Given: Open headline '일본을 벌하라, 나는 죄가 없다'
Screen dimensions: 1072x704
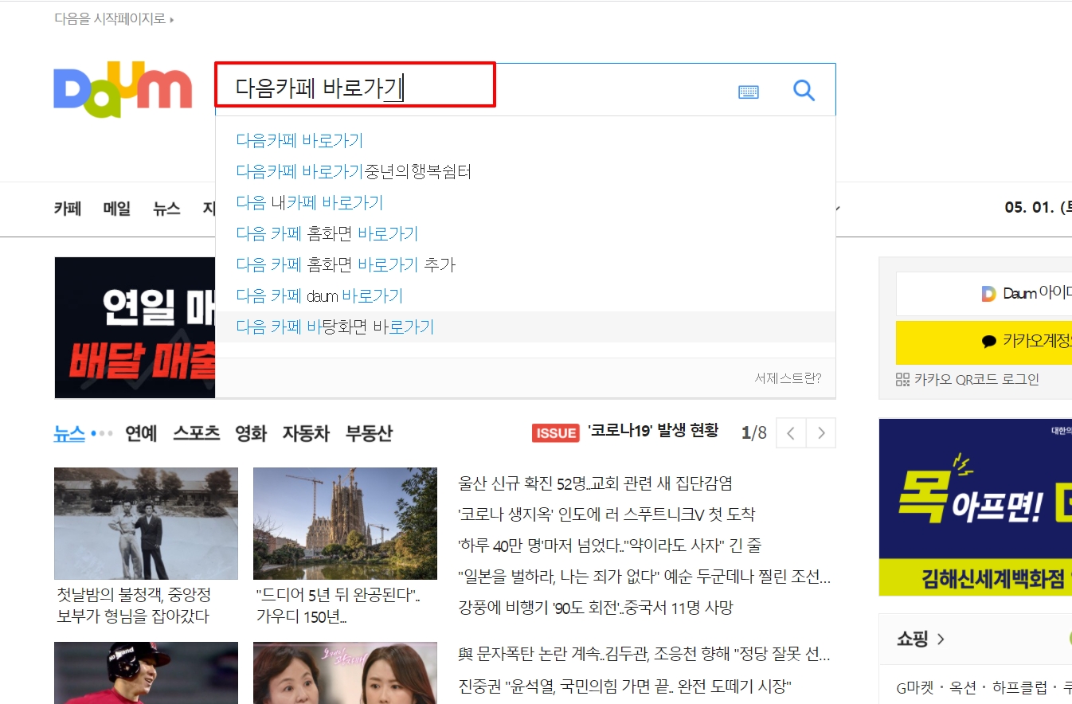Looking at the screenshot, I should [x=644, y=576].
